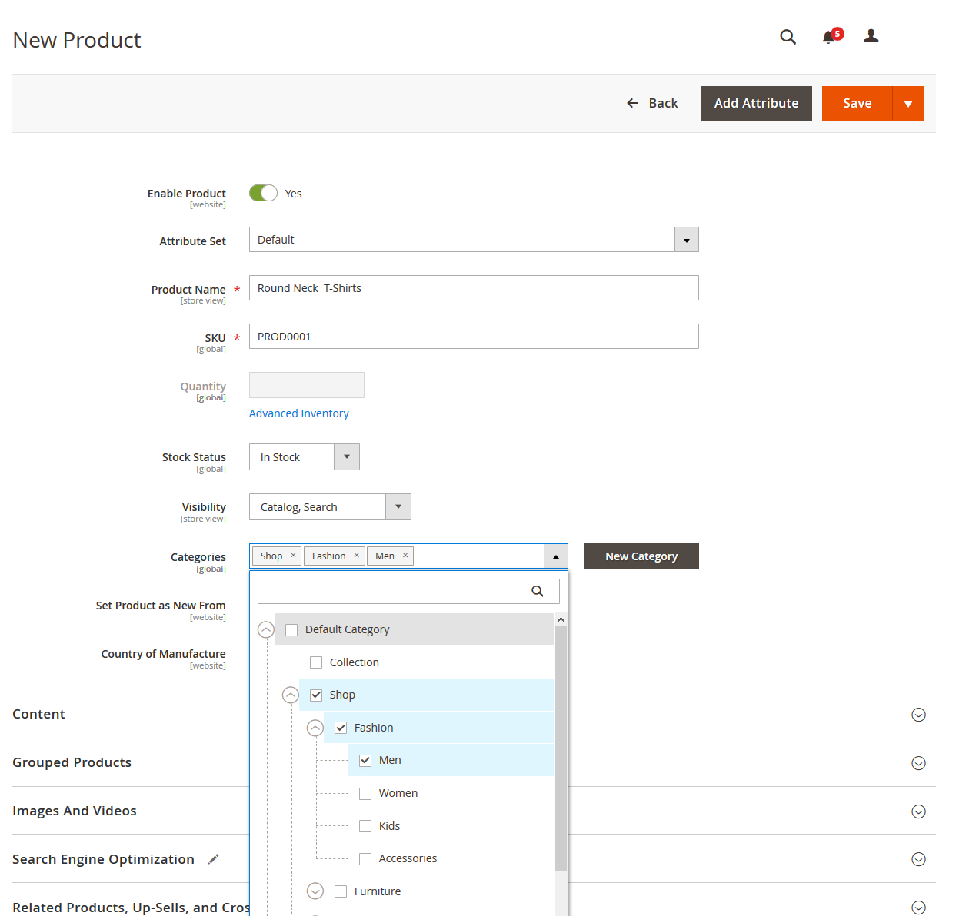Click the Shop label in category tree
Viewport: 959px width, 916px height.
click(x=342, y=695)
